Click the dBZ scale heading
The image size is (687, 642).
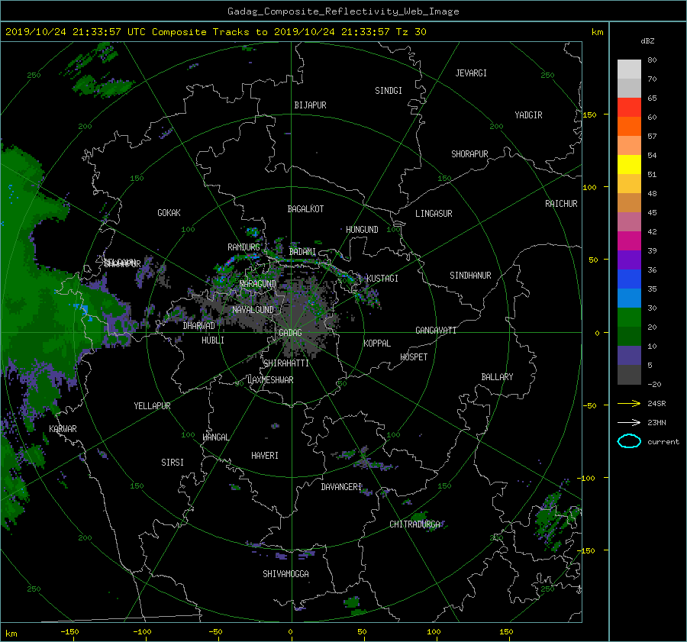(x=647, y=41)
